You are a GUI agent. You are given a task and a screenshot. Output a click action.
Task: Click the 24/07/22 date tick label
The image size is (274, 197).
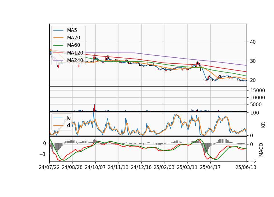(x=49, y=167)
